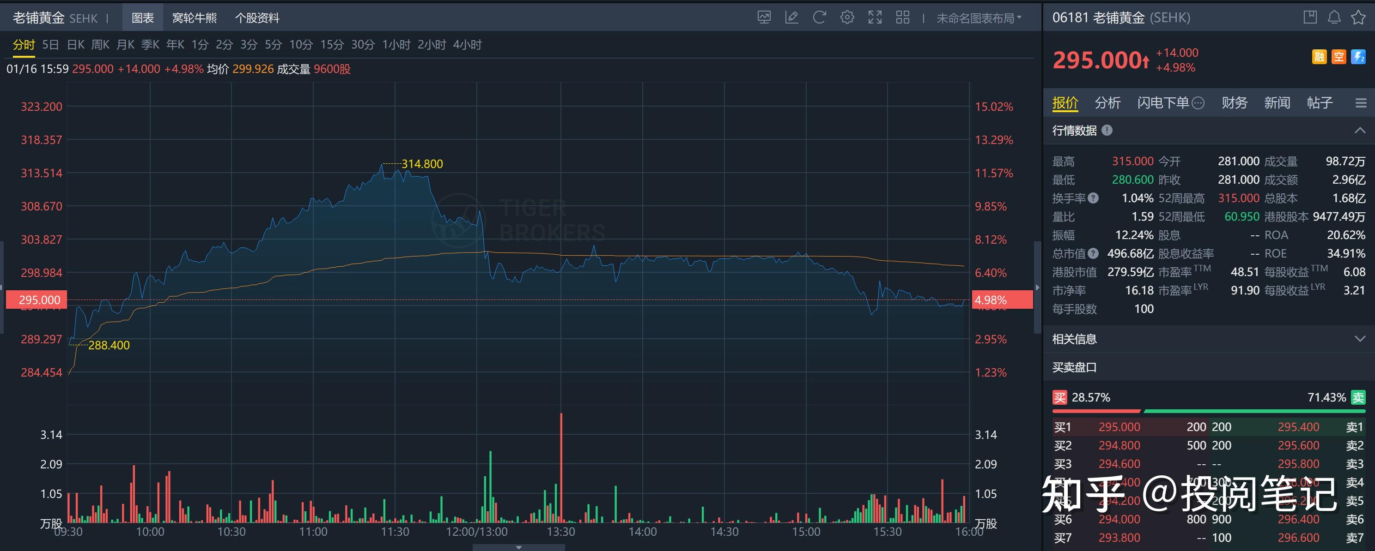Open the 新闻 news tab
The height and width of the screenshot is (551, 1375).
(x=1278, y=103)
